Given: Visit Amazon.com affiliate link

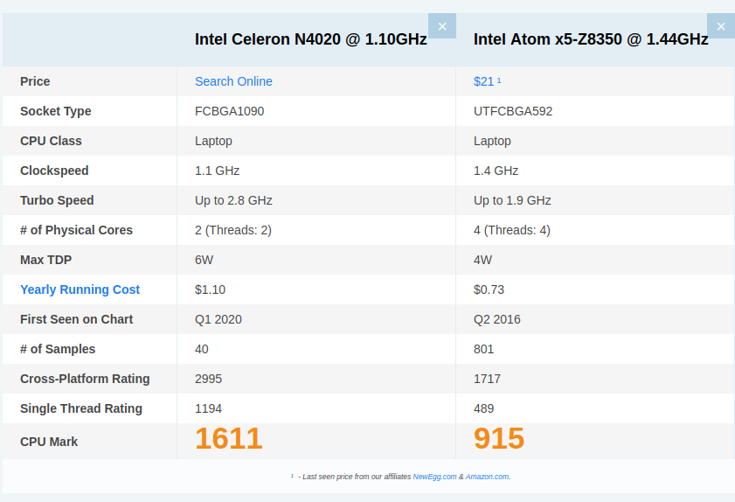Looking at the screenshot, I should coord(487,477).
